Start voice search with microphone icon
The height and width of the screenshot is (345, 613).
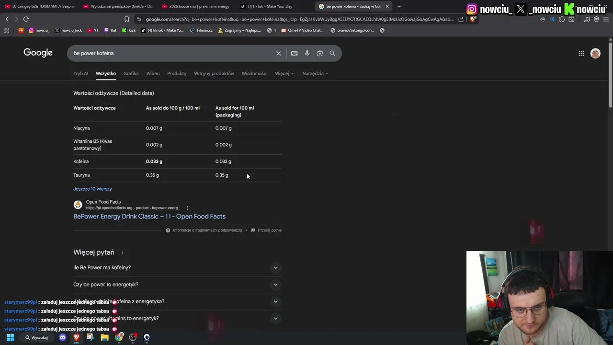pyautogui.click(x=307, y=53)
